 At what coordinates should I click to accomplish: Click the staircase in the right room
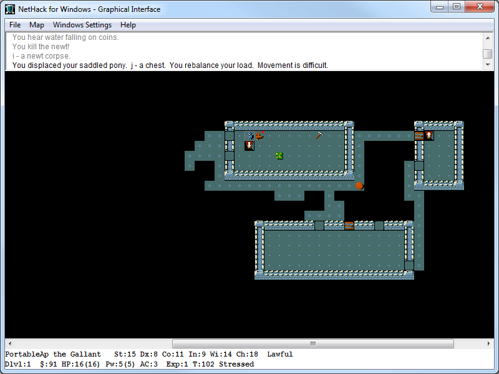[429, 135]
